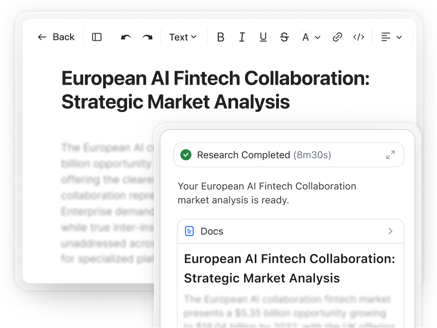
Task: Click the undo arrow icon
Action: coord(126,37)
